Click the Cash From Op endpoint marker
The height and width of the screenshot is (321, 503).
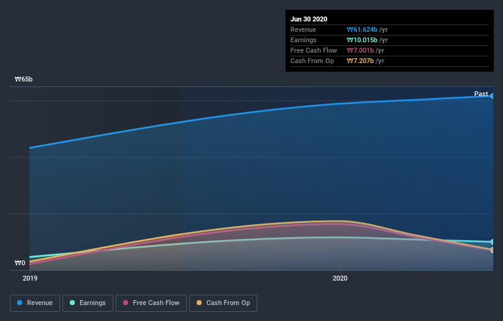[x=493, y=250]
